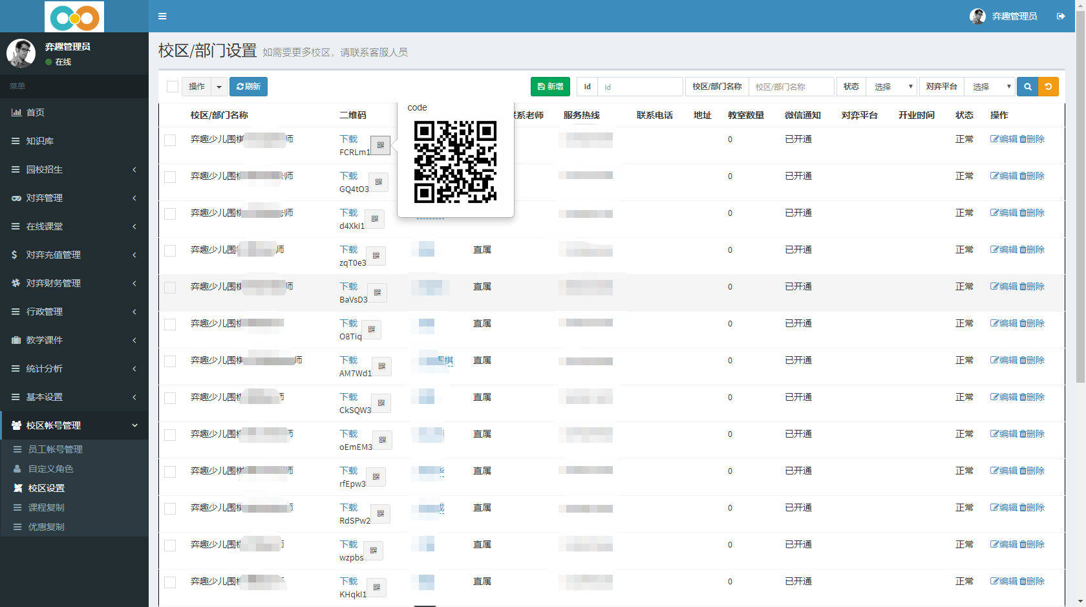The width and height of the screenshot is (1086, 607).
Task: Show QR code for oEmEM3 row
Action: pos(383,440)
